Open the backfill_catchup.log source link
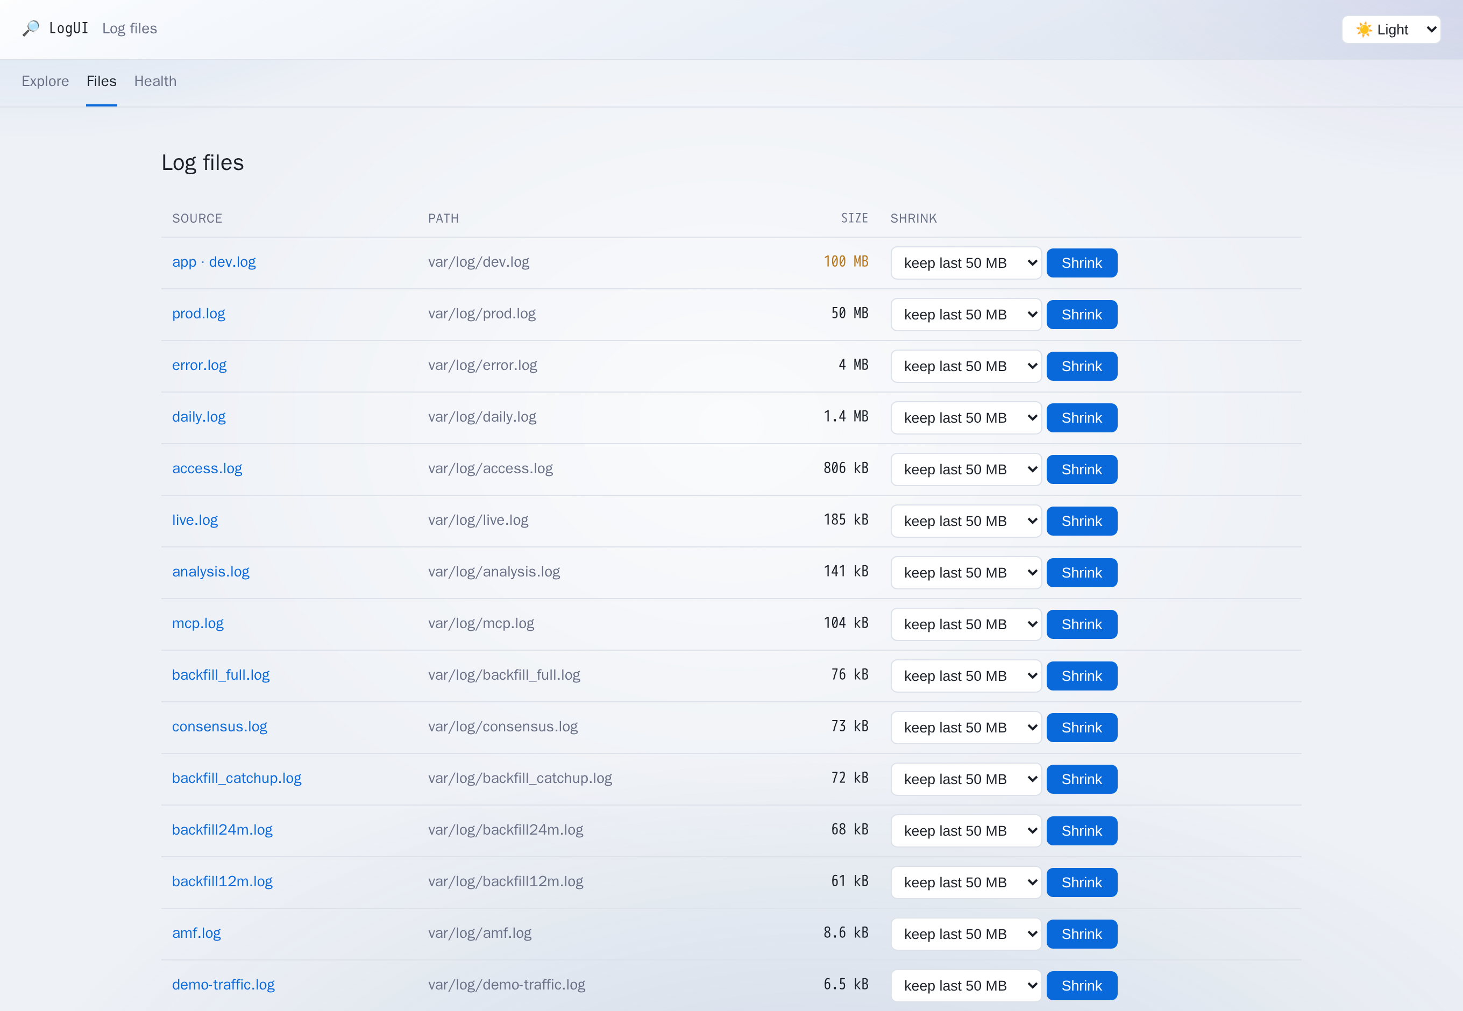 236,778
